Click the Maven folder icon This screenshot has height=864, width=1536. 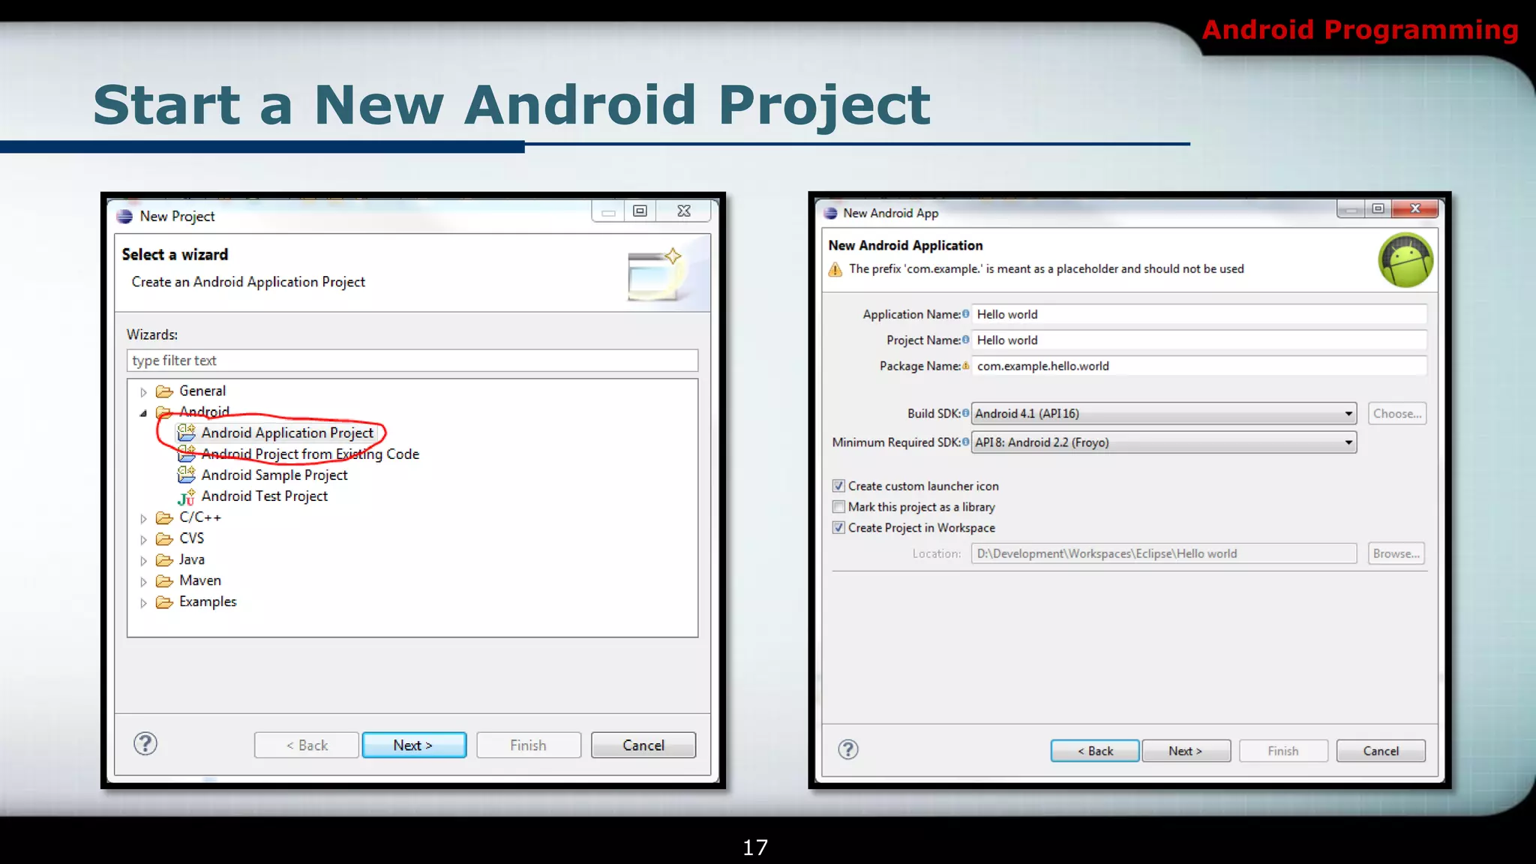164,581
